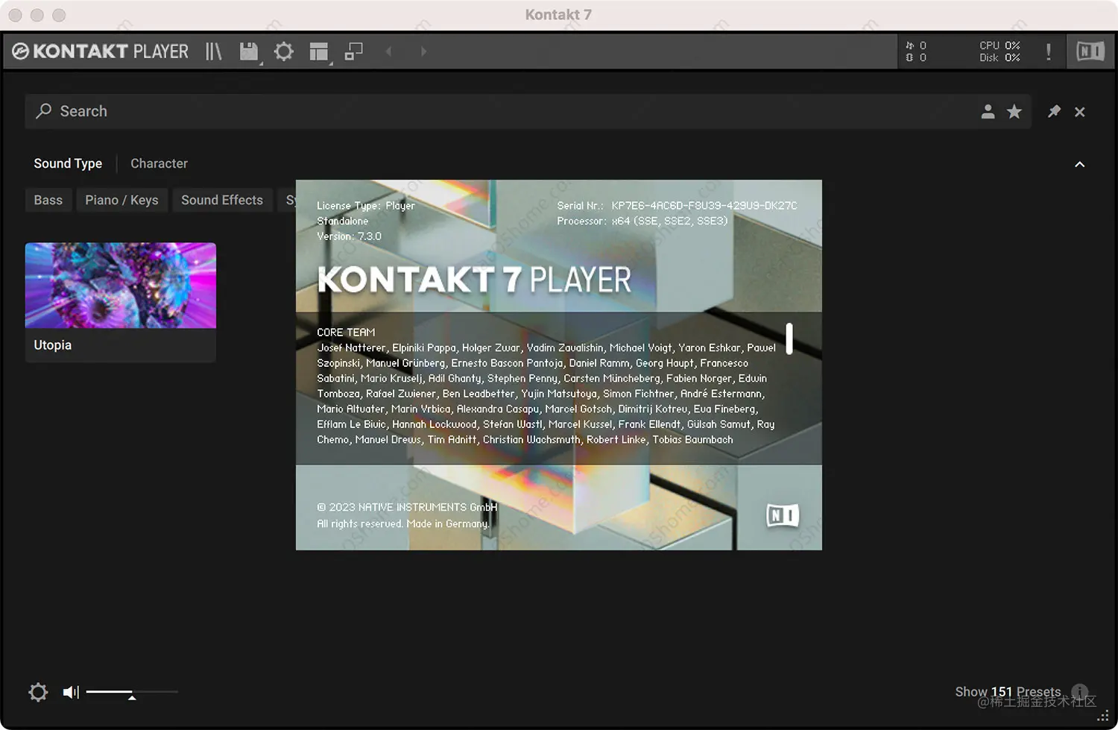
Task: Select the Piano / Keys filter
Action: [x=121, y=200]
